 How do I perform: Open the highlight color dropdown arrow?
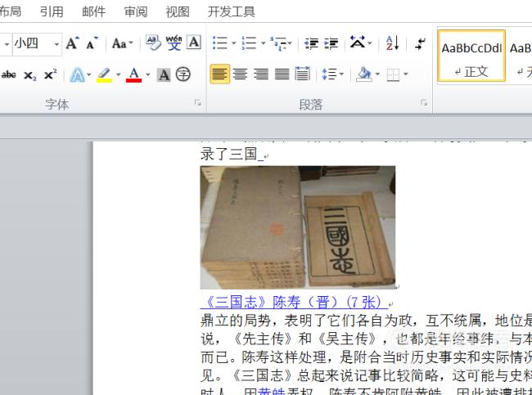click(x=118, y=74)
